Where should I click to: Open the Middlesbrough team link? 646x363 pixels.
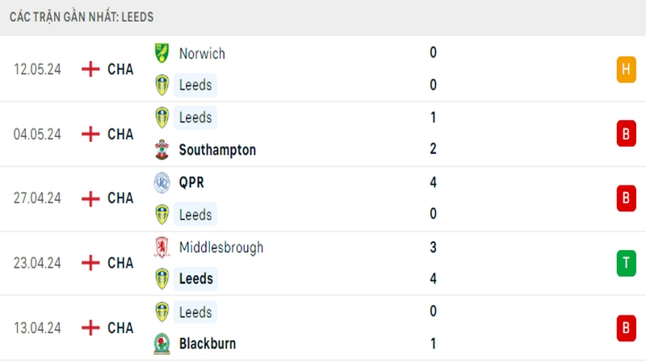coord(220,248)
